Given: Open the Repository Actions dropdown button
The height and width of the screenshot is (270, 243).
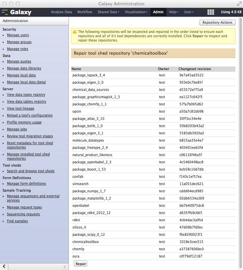Looking at the screenshot, I should (217, 23).
